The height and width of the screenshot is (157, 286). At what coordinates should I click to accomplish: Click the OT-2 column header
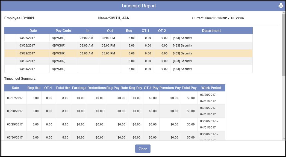click(162, 31)
